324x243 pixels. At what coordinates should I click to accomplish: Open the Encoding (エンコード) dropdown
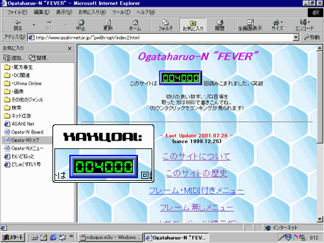[x=305, y=25]
